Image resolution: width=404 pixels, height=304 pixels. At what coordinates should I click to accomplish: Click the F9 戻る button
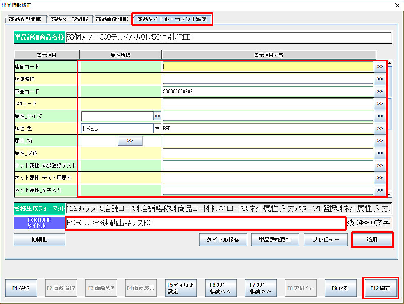pos(340,288)
